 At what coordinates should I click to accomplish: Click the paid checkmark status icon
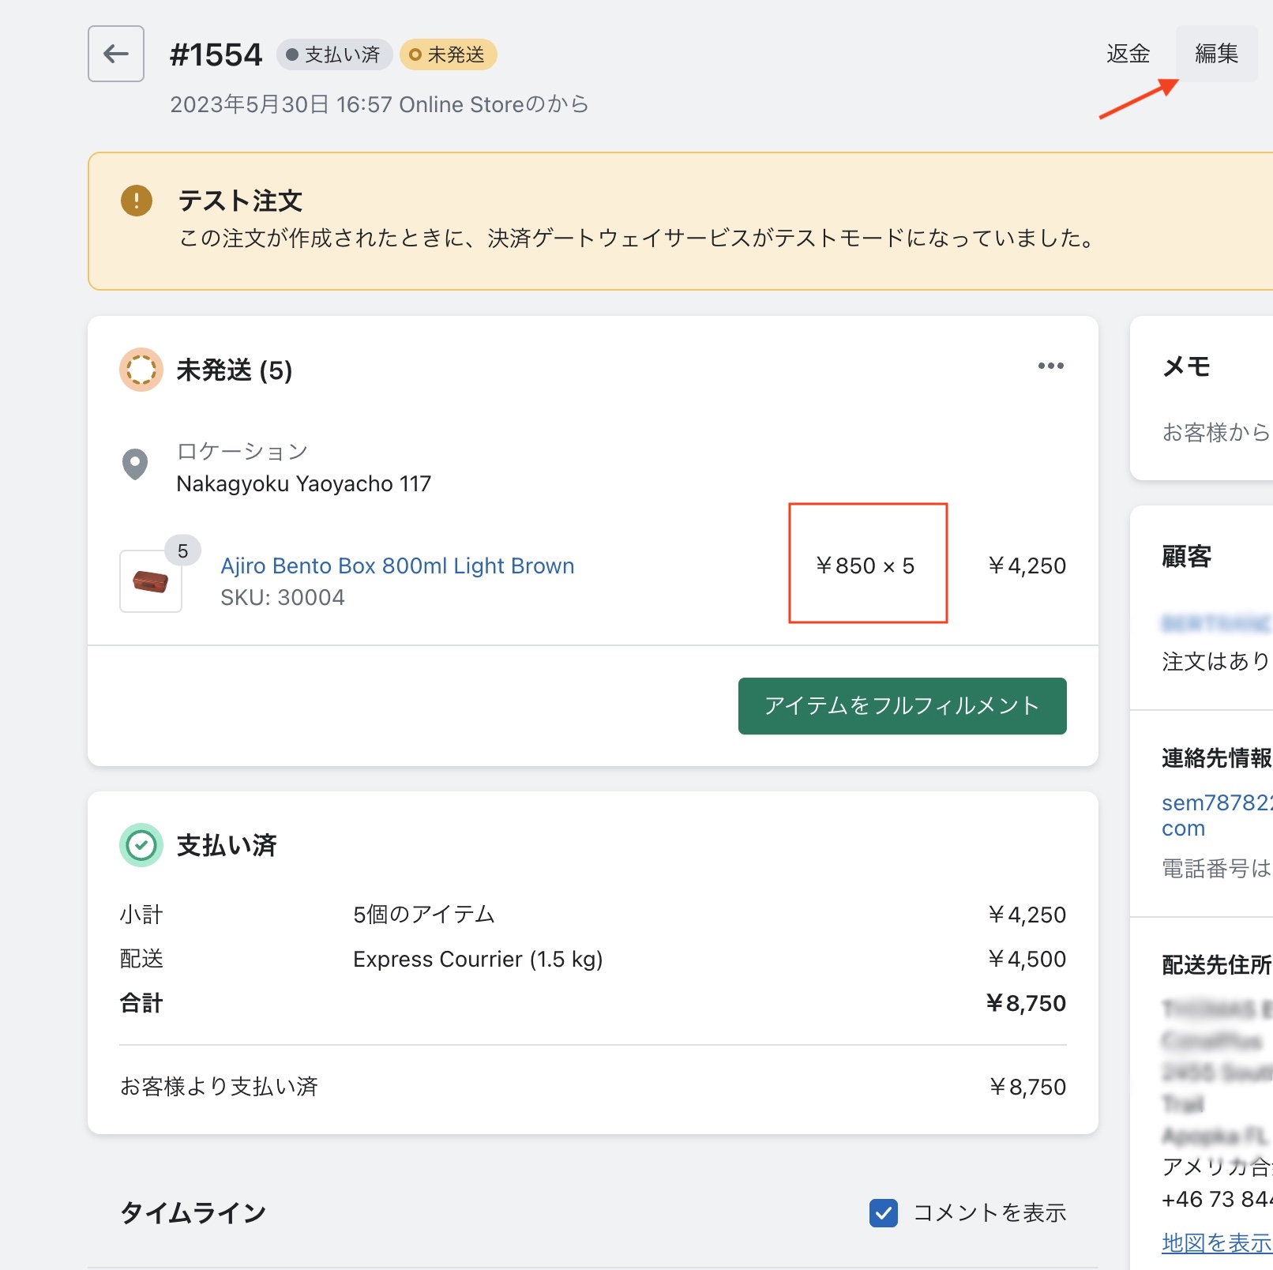point(141,845)
